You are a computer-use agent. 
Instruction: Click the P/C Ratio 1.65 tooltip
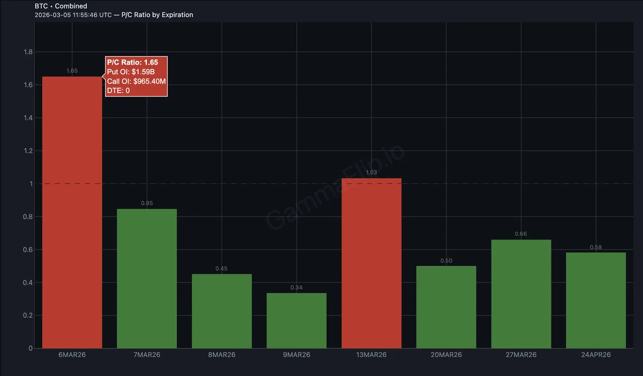click(137, 76)
